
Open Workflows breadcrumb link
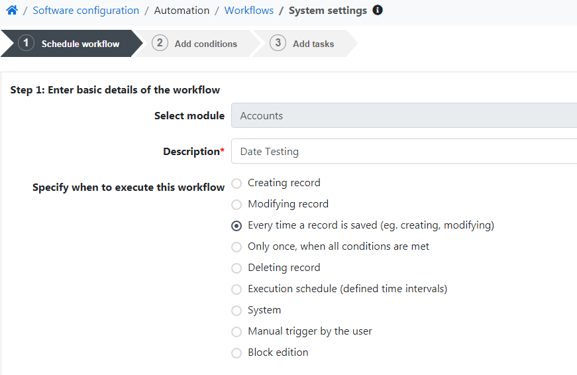[x=249, y=11]
